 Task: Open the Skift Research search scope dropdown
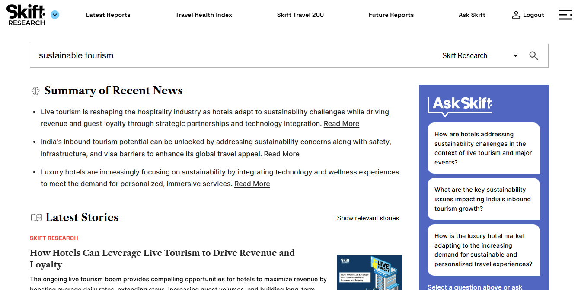pyautogui.click(x=480, y=55)
